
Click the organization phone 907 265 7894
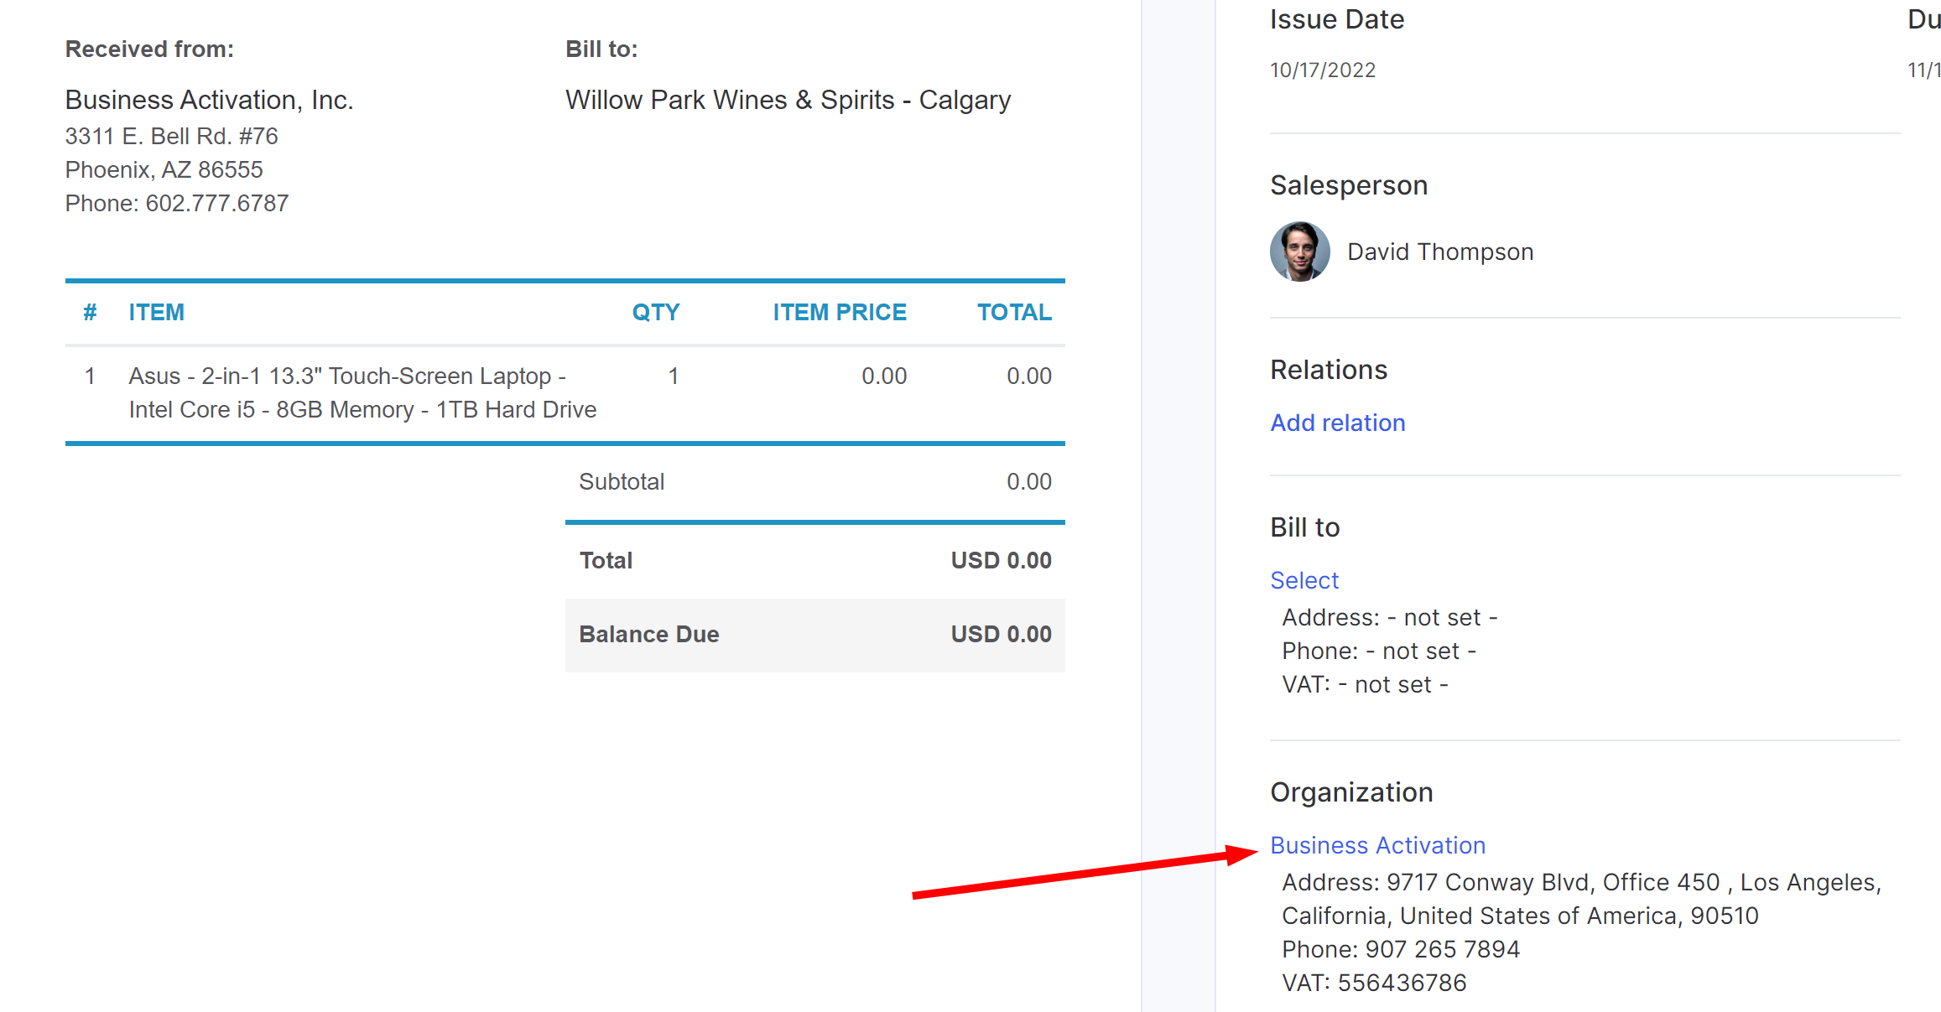pos(1442,949)
